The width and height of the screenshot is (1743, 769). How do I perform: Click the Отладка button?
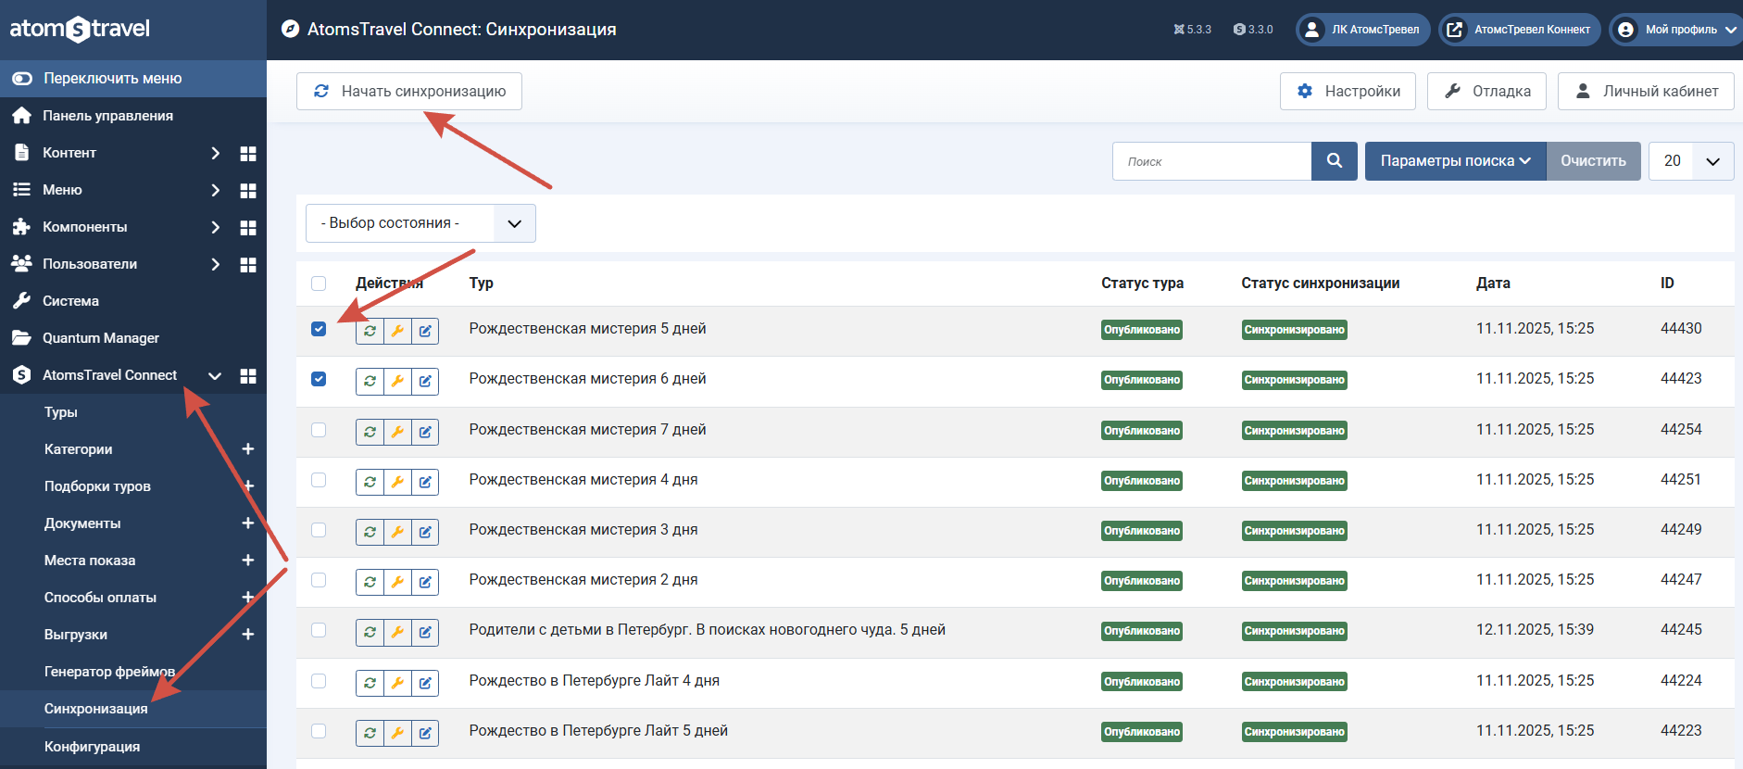[x=1486, y=91]
